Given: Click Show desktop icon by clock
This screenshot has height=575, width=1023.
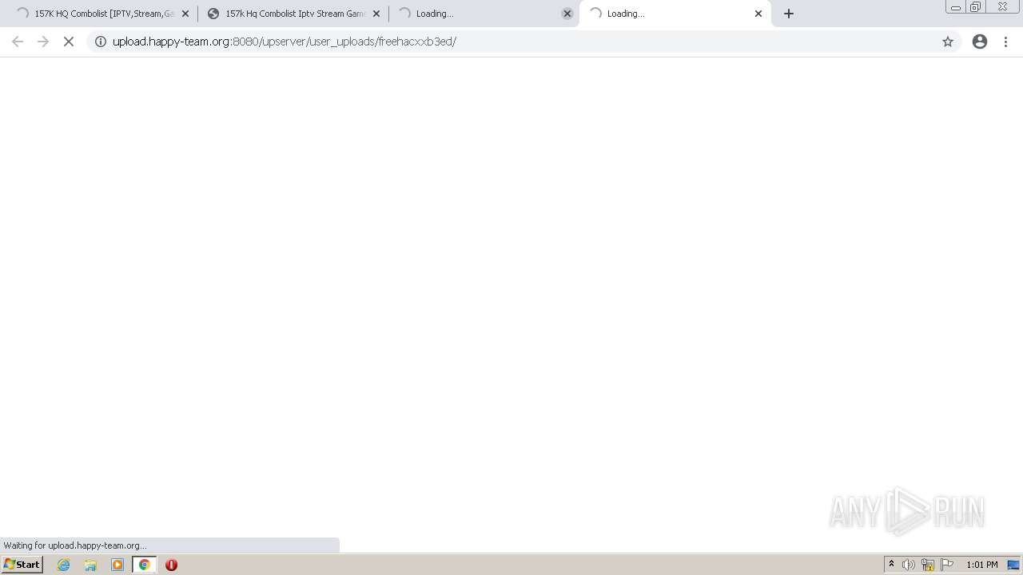Looking at the screenshot, I should pos(1013,565).
